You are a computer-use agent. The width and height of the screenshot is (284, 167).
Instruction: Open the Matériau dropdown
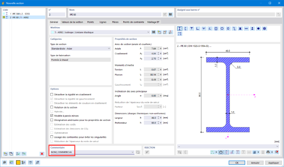148,32
